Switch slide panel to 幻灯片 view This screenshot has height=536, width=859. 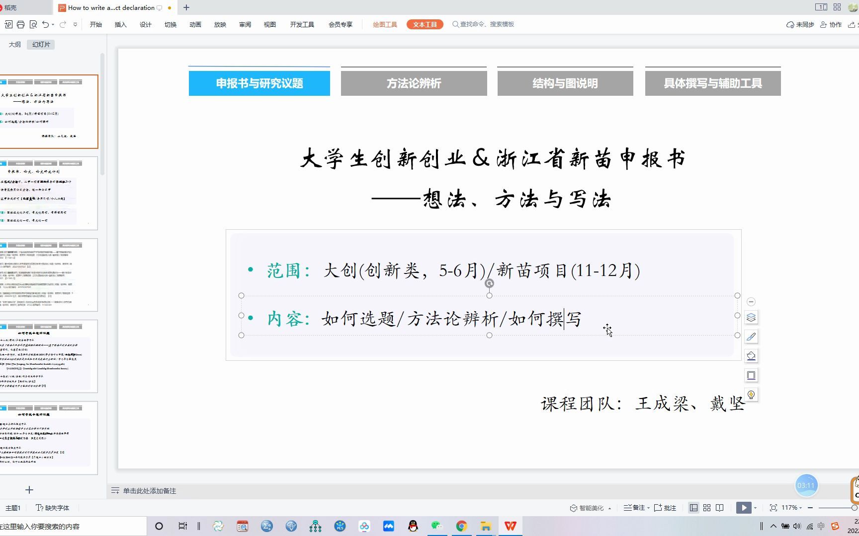pos(41,44)
